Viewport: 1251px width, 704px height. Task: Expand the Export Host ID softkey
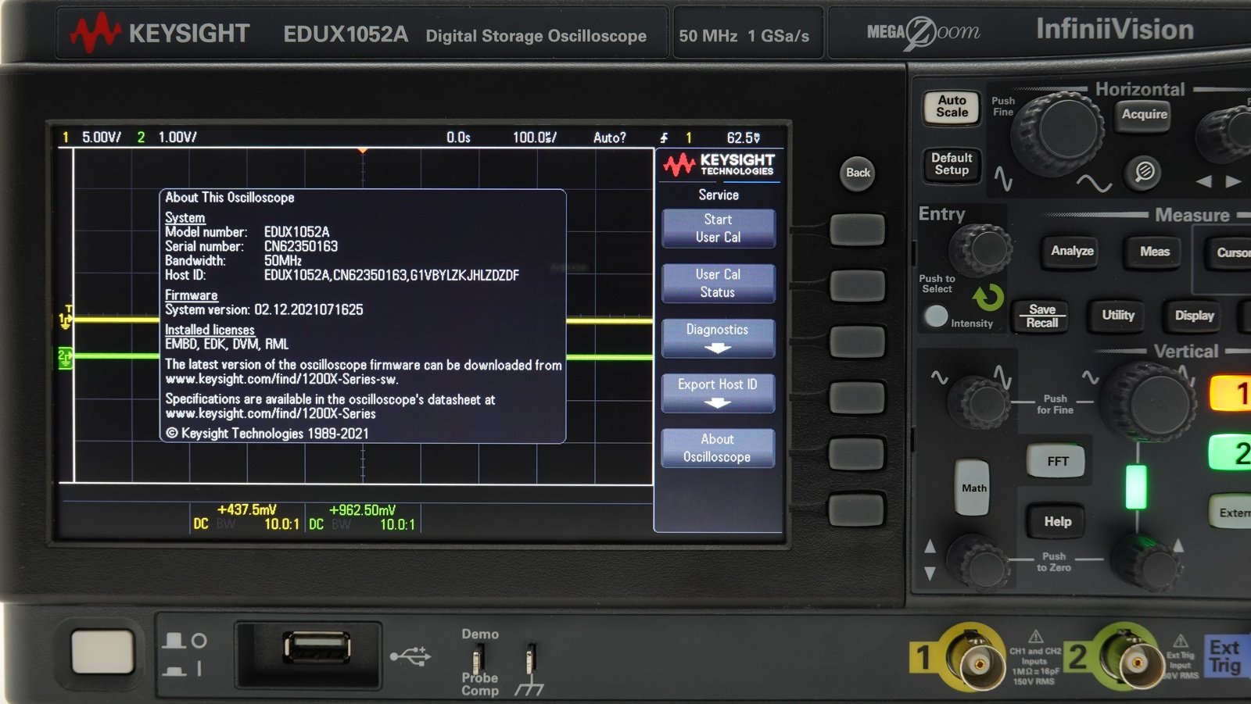[718, 393]
